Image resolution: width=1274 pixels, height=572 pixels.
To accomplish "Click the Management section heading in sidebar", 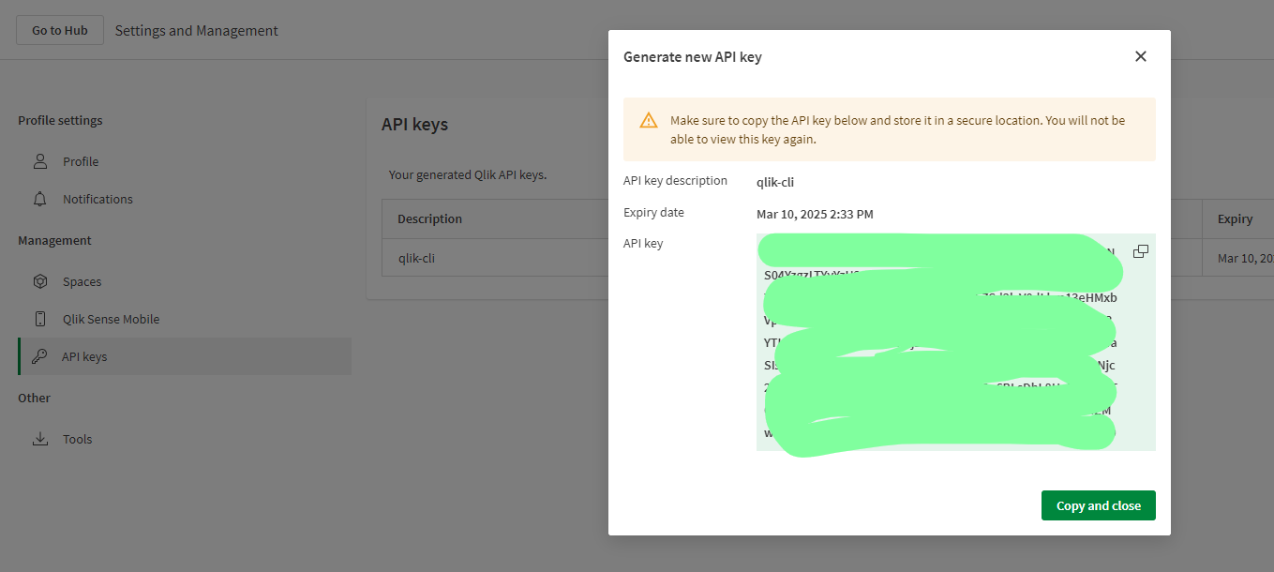I will (x=54, y=240).
